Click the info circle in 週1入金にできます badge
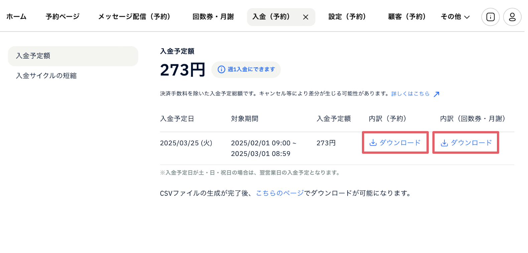Viewport: 528px width, 253px height. coord(221,69)
